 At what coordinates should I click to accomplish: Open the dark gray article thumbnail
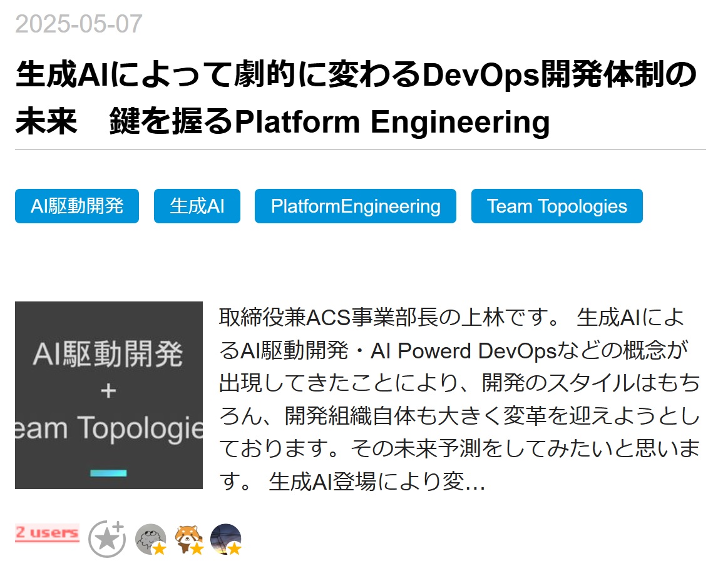point(109,395)
